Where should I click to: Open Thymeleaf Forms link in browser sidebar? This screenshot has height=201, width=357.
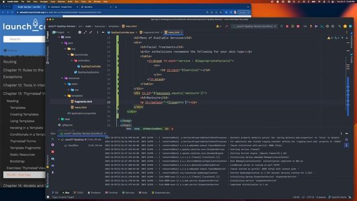23,141
